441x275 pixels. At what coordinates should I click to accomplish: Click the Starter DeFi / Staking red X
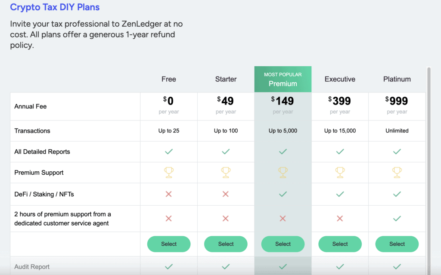(226, 194)
